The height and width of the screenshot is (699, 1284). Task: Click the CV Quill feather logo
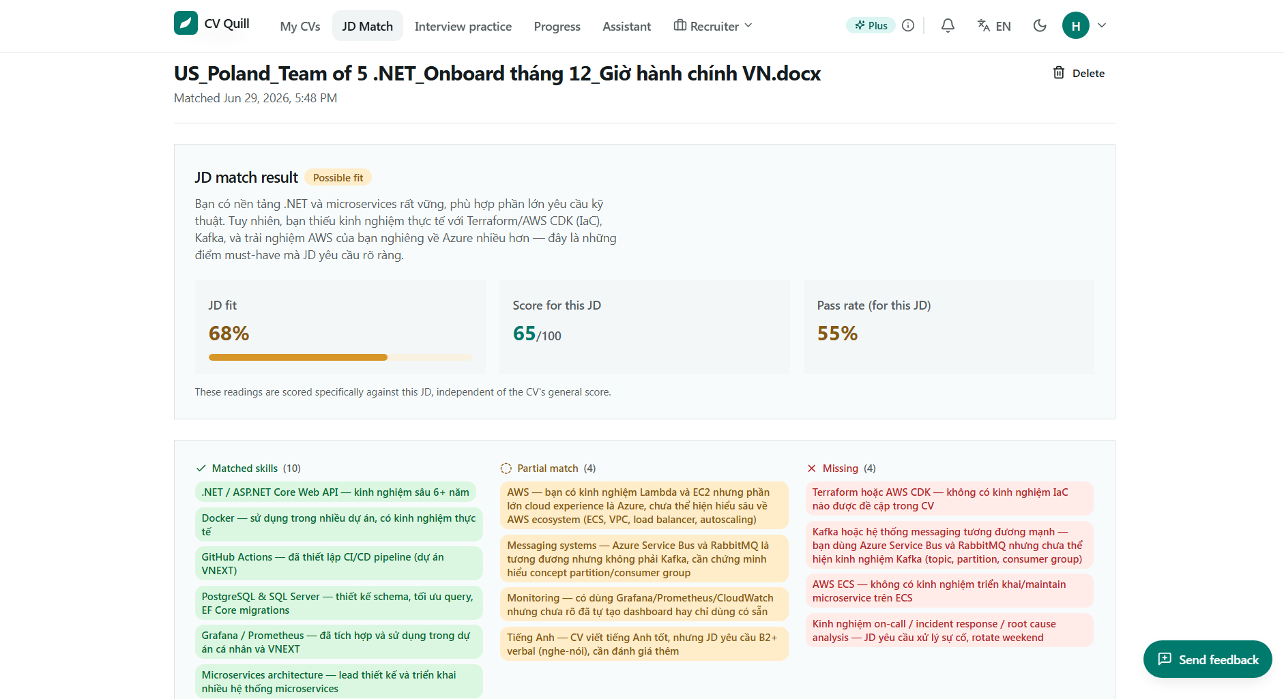pyautogui.click(x=186, y=23)
